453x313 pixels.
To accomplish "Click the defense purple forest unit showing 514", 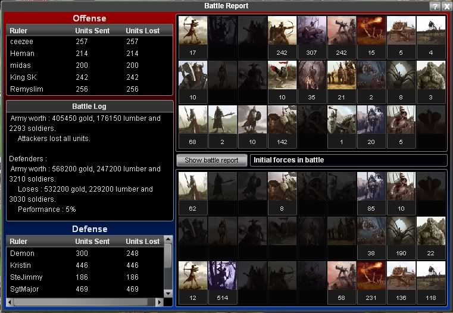I will 223,283.
